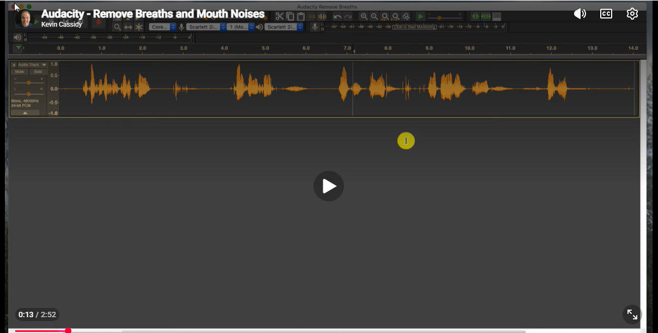Image resolution: width=658 pixels, height=333 pixels.
Task: Click the Paste clipboard icon
Action: click(300, 16)
